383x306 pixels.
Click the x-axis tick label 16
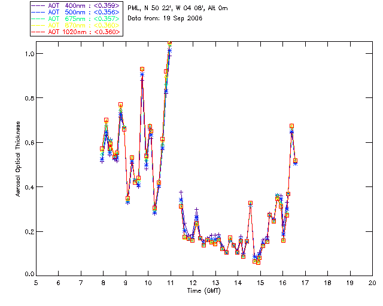click(283, 283)
